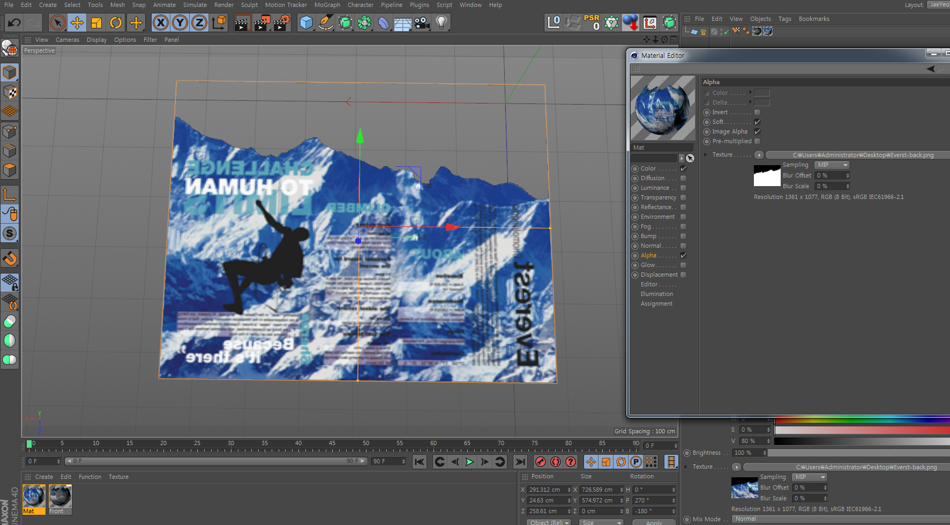Select the Texture mode icon
This screenshot has width=950, height=525.
click(10, 92)
